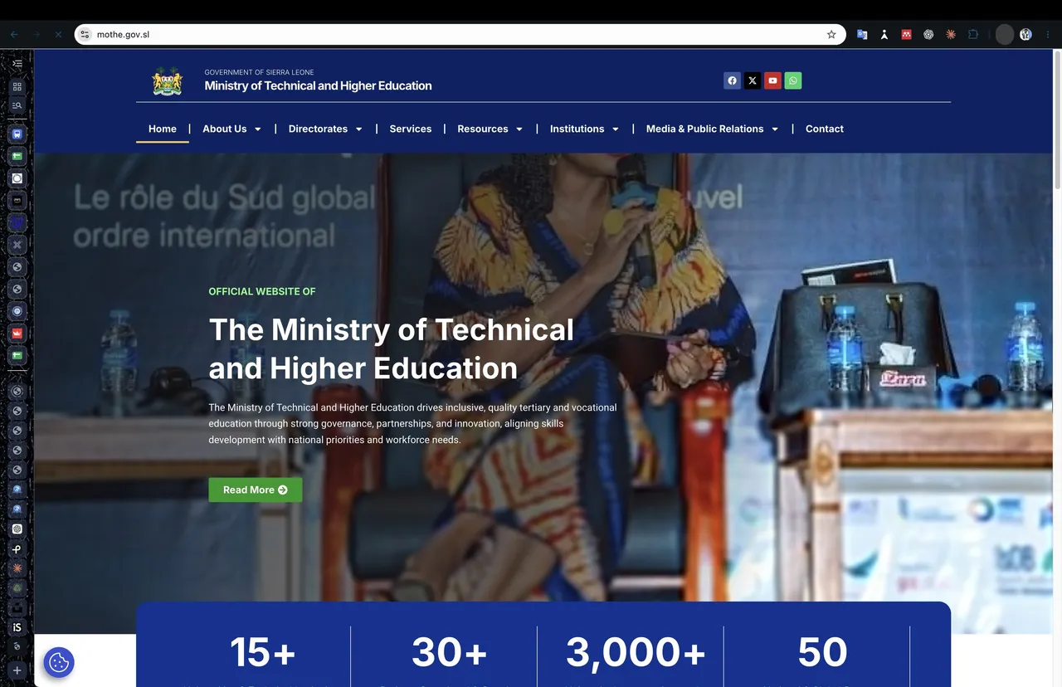Open cookie settings round button
Image resolution: width=1062 pixels, height=687 pixels.
point(59,662)
